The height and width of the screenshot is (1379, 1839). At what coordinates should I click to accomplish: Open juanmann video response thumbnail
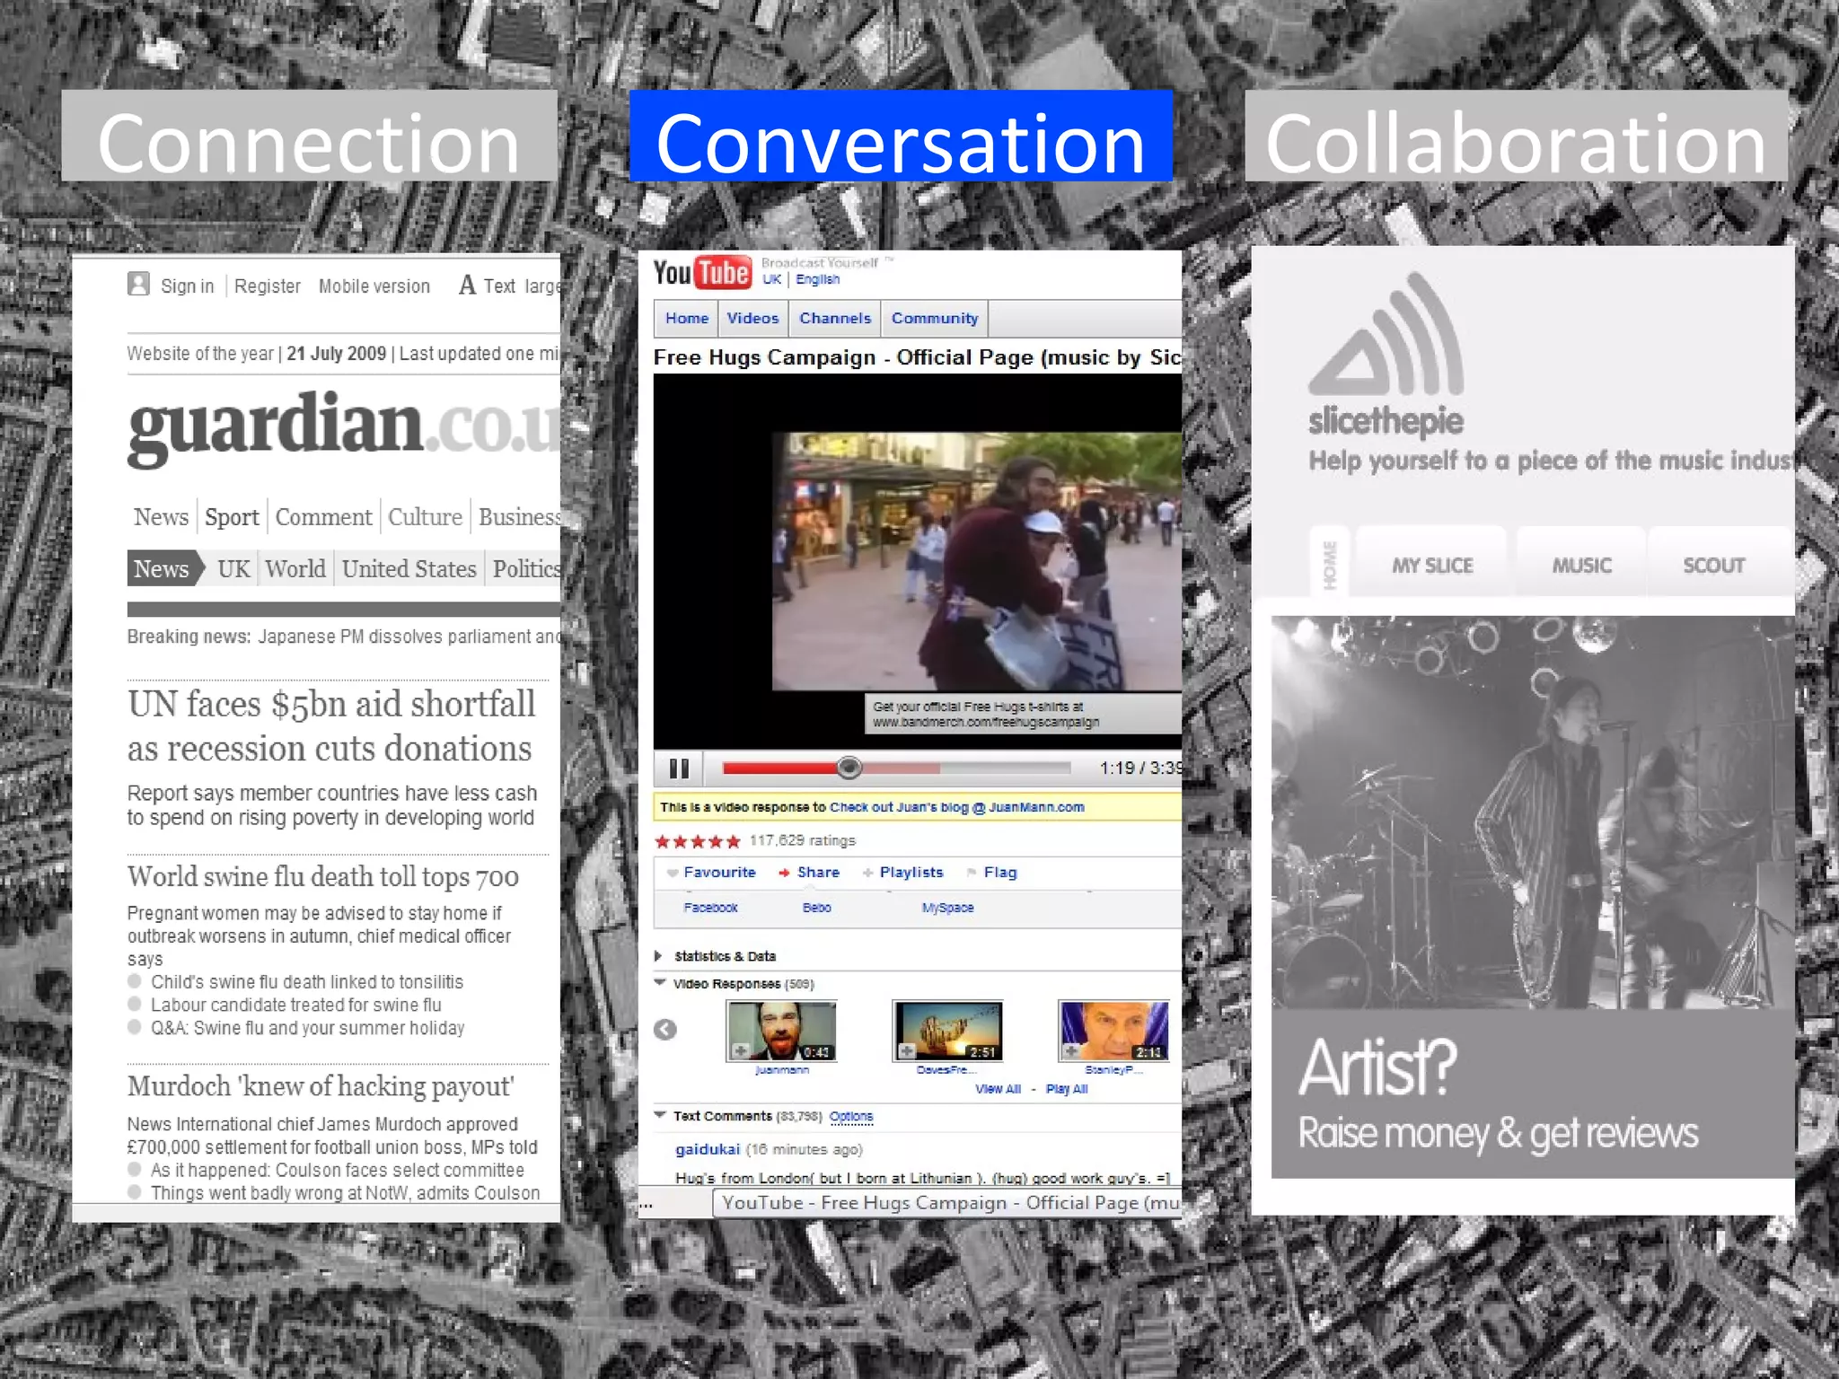pos(781,1031)
